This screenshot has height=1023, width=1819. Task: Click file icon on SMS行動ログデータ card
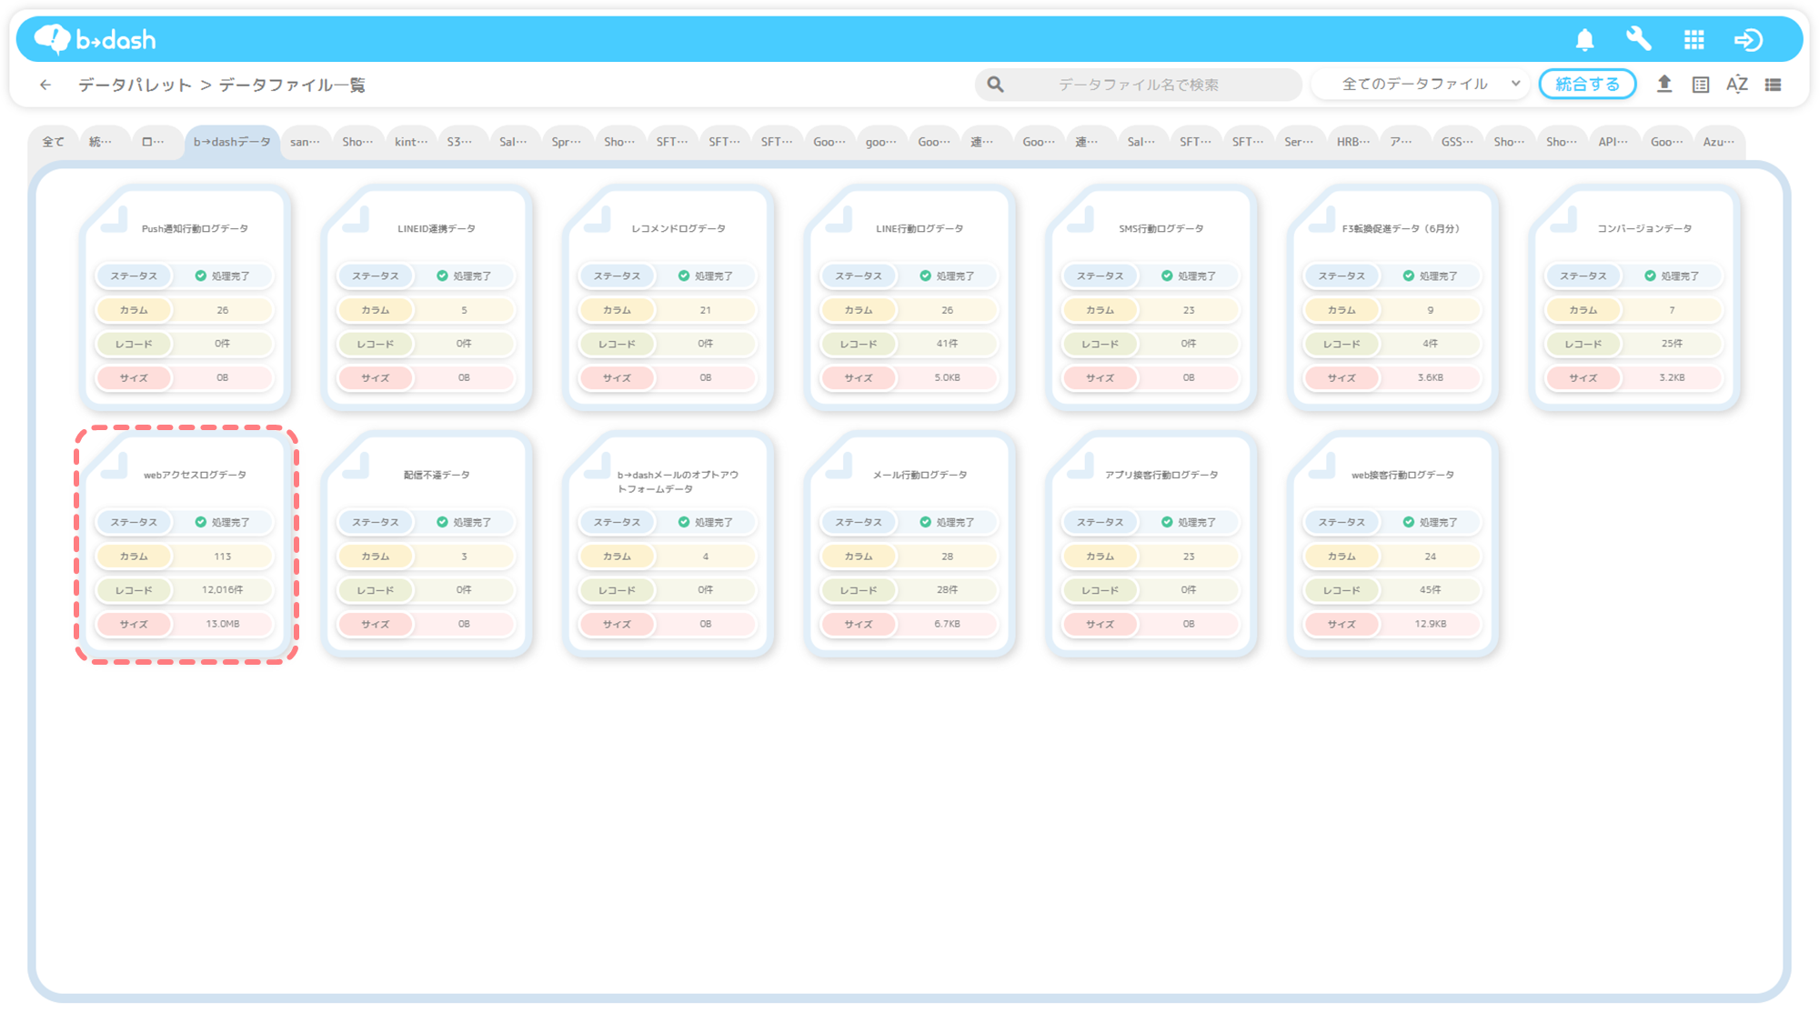coord(1080,218)
